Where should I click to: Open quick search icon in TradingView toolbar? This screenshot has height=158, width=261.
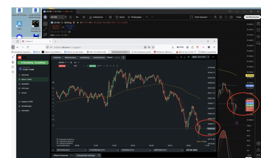[x=215, y=17]
